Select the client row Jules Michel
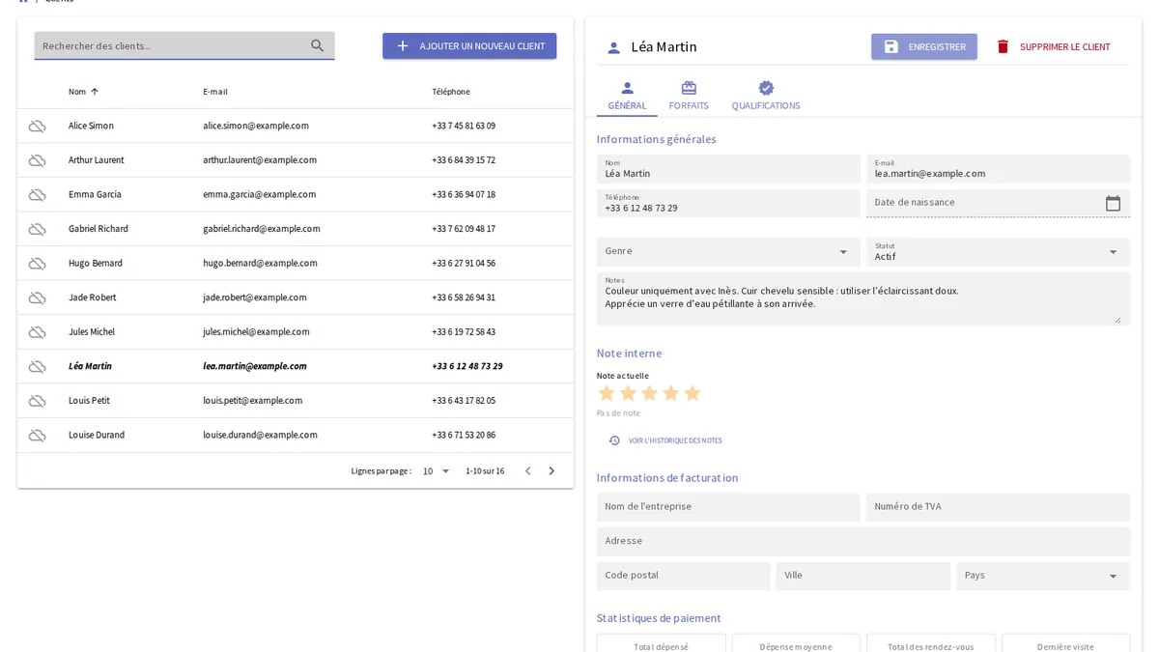Image resolution: width=1159 pixels, height=652 pixels. [x=296, y=332]
